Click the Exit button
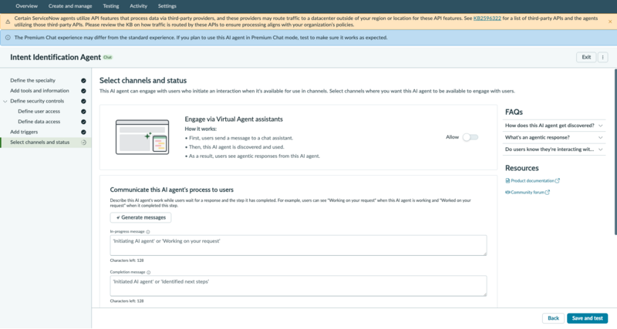 tap(586, 57)
